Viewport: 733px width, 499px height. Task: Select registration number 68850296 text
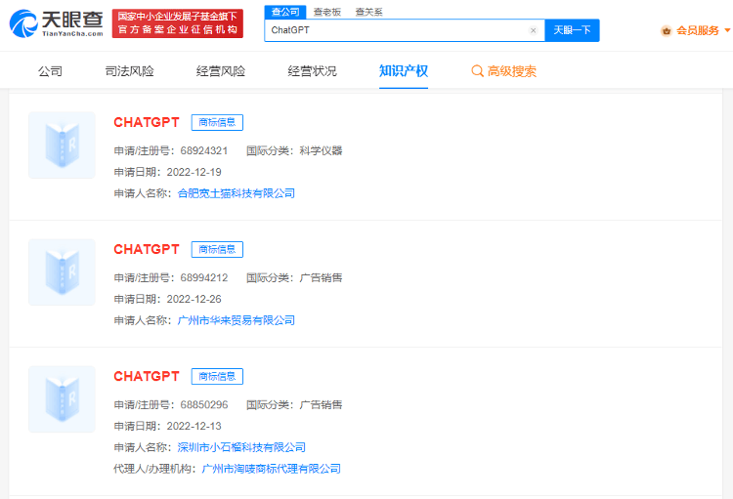(204, 405)
